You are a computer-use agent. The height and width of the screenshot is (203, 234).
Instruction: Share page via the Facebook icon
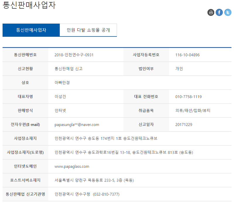click(219, 12)
